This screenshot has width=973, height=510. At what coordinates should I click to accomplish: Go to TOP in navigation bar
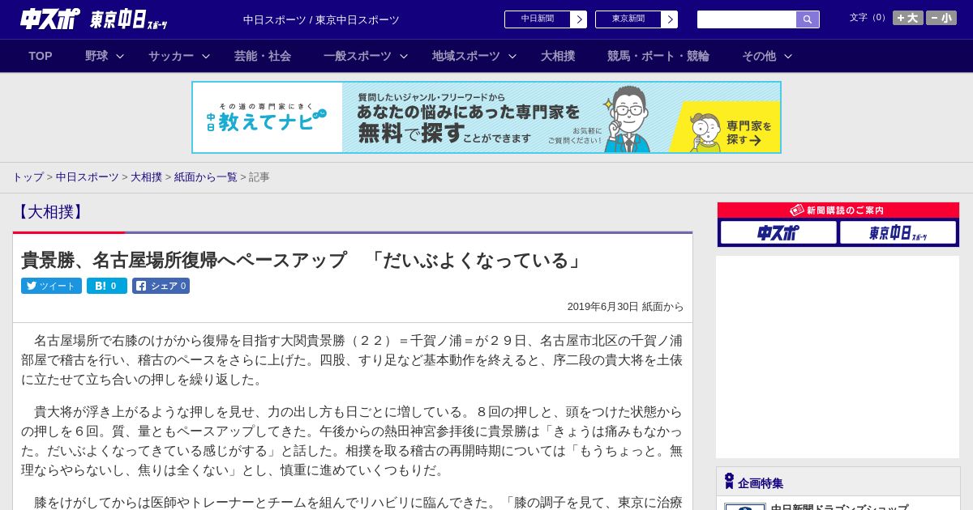[x=41, y=56]
